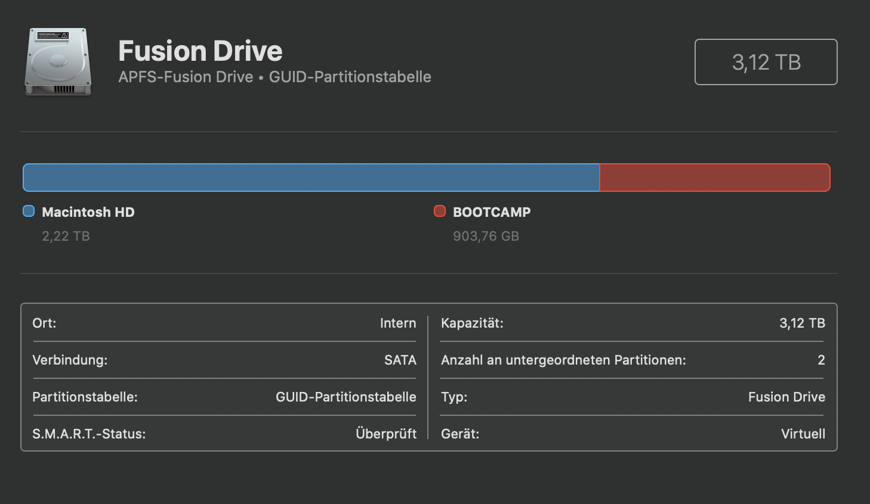This screenshot has width=870, height=504.
Task: Click the Macintosh HD partition label
Action: [88, 212]
